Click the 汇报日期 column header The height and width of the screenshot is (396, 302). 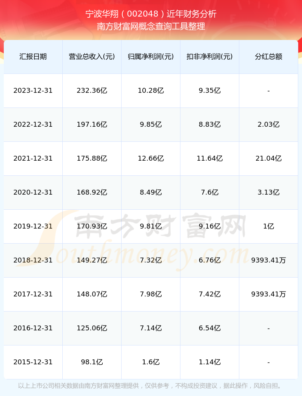coord(33,57)
